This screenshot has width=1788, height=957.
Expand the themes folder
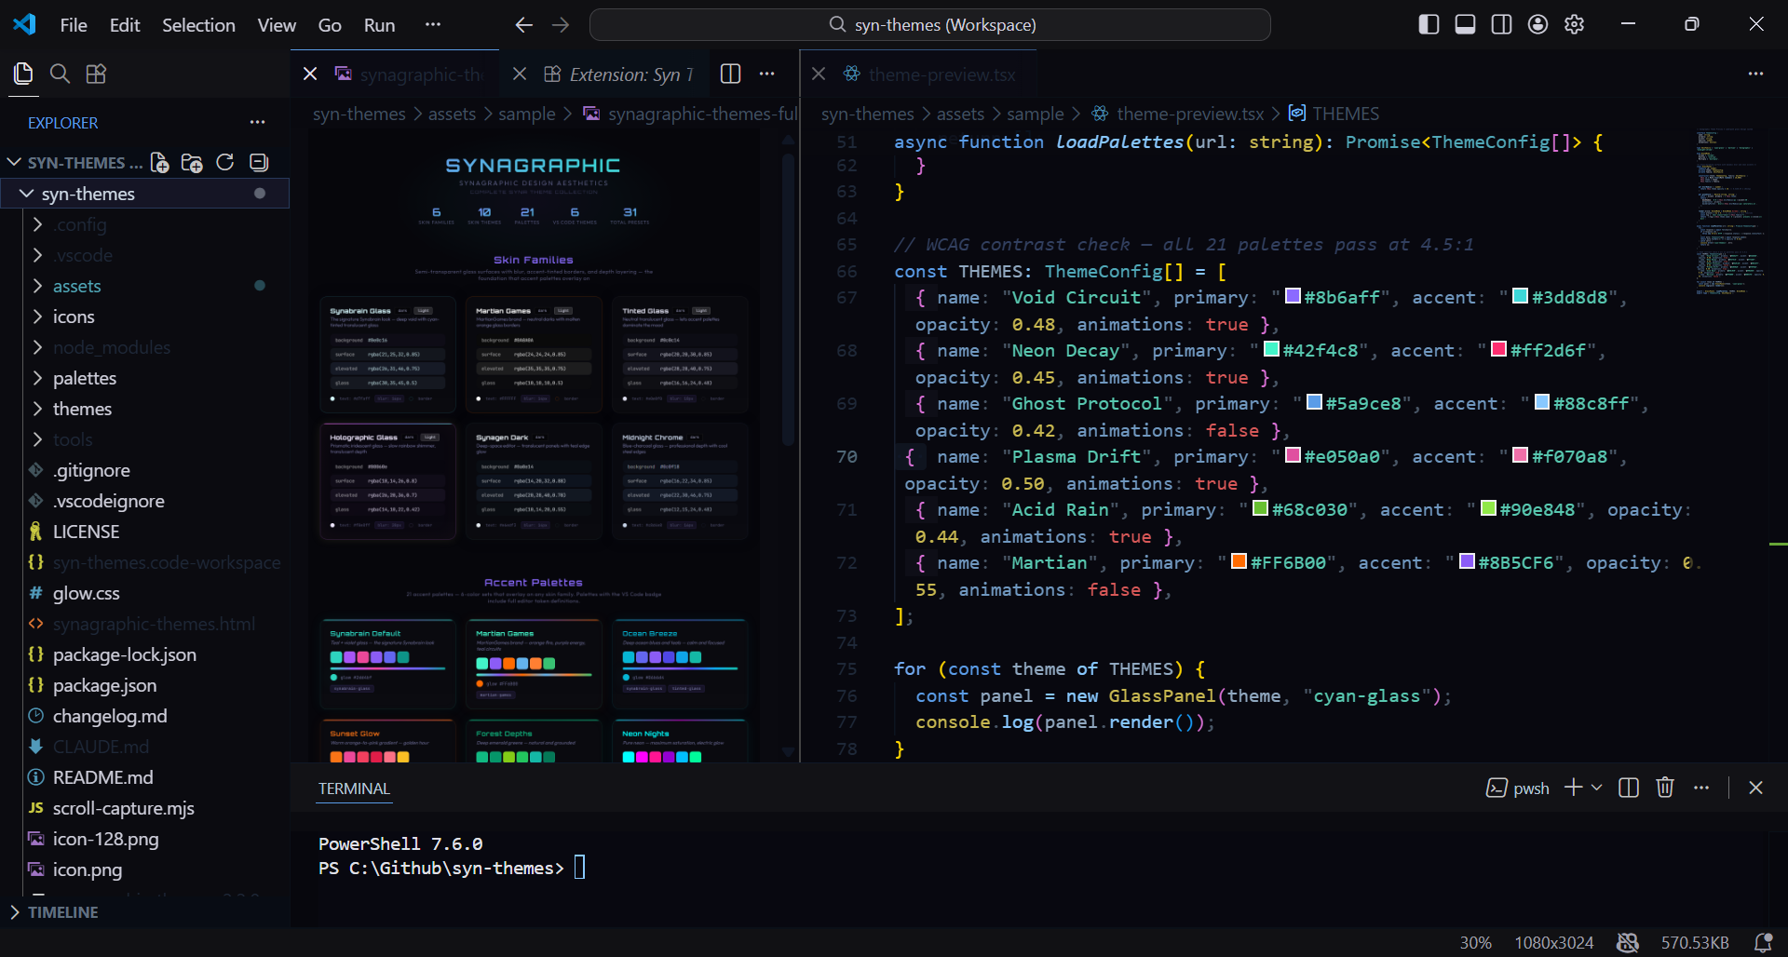click(x=37, y=409)
